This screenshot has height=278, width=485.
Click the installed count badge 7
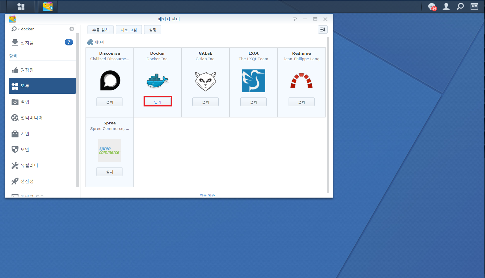(69, 42)
